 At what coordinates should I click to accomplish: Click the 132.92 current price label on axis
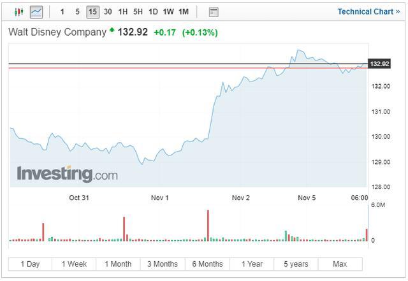[379, 64]
